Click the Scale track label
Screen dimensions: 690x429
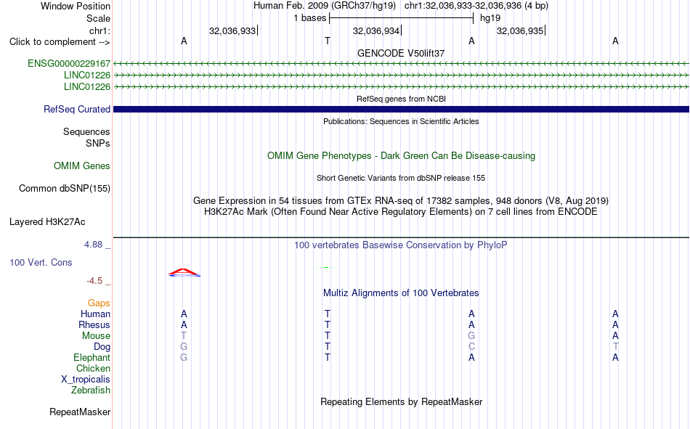(98, 18)
